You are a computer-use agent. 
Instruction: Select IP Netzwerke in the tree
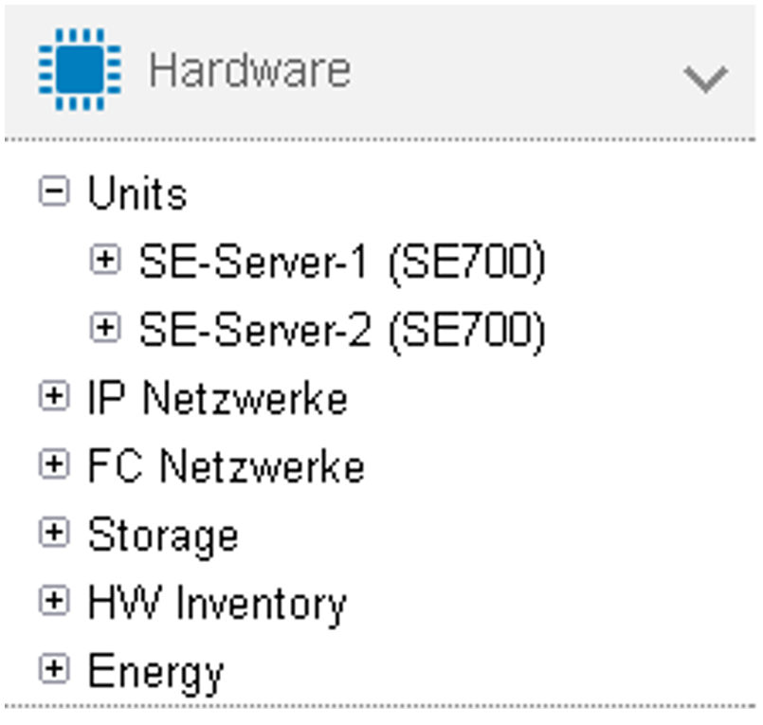tap(217, 397)
